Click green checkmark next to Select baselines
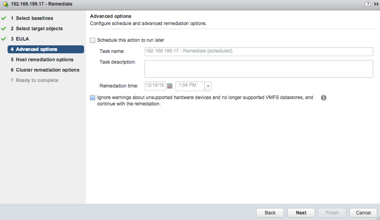Viewport: 380px width, 220px height. point(4,18)
